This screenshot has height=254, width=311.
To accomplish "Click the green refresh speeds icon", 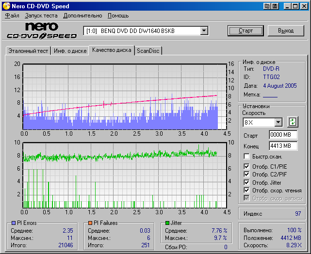I will click(x=292, y=122).
